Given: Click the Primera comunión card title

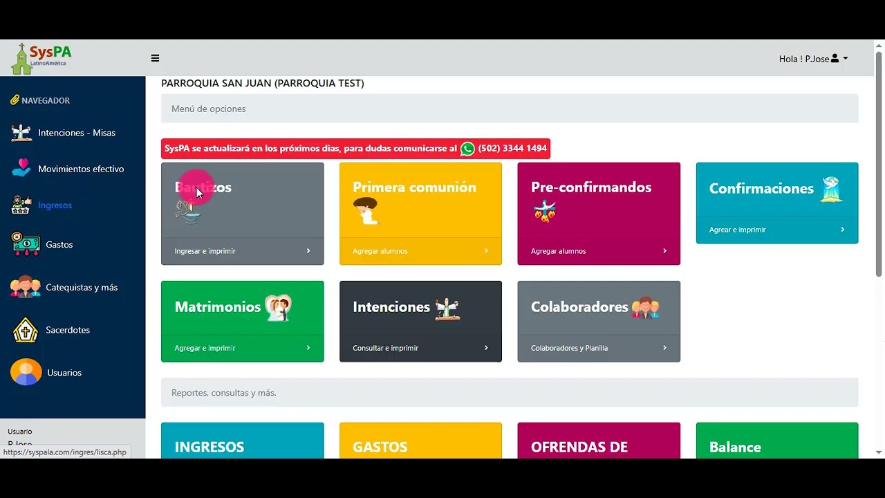Looking at the screenshot, I should [x=414, y=187].
